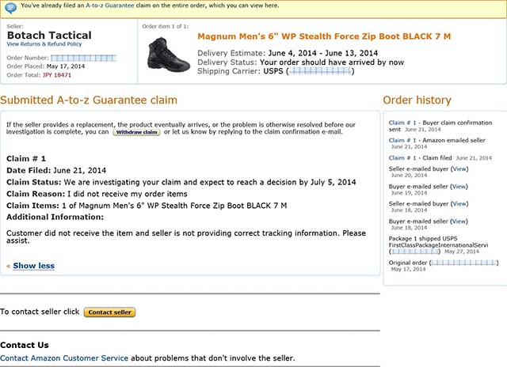This screenshot has height=367, width=507.
Task: Click the Withdraw claim button
Action: point(136,132)
